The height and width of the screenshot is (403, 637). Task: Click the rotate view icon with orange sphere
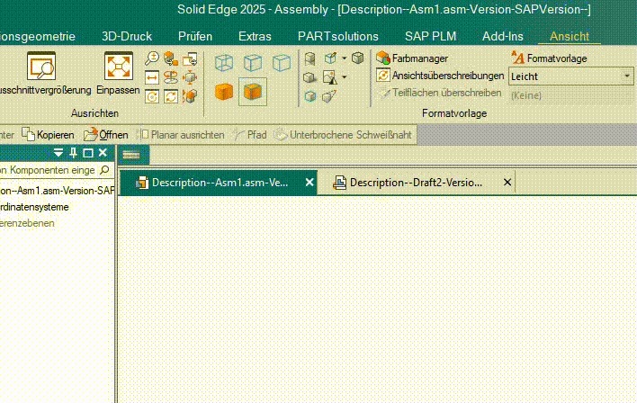coord(171,58)
